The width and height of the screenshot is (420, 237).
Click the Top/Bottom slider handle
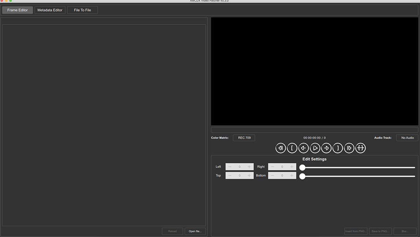click(303, 176)
